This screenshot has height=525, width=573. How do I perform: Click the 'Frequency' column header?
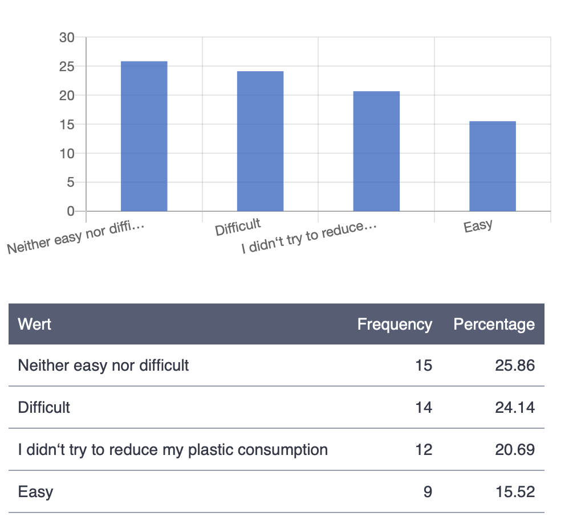[x=395, y=325]
